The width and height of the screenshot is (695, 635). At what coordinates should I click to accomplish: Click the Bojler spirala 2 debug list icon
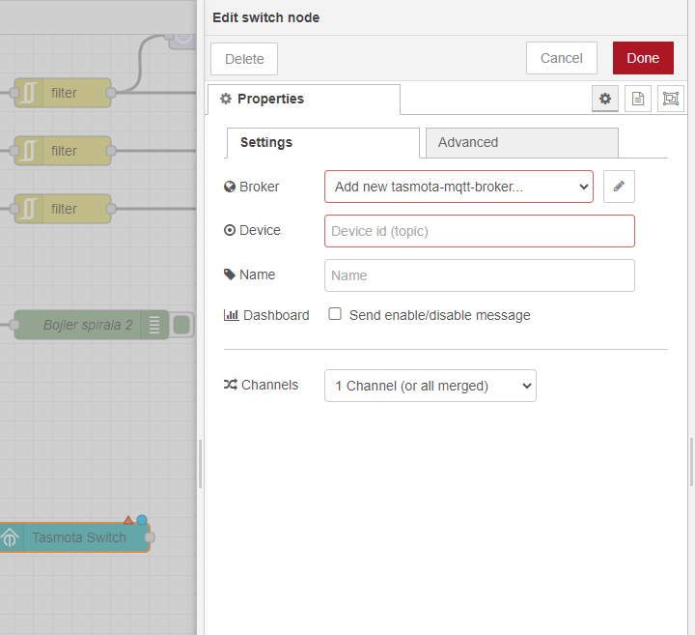point(154,325)
